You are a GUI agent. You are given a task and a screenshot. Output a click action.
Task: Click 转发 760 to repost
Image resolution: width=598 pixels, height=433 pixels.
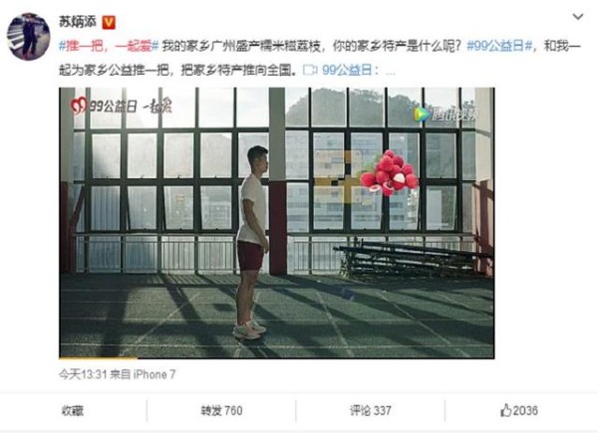tap(221, 411)
